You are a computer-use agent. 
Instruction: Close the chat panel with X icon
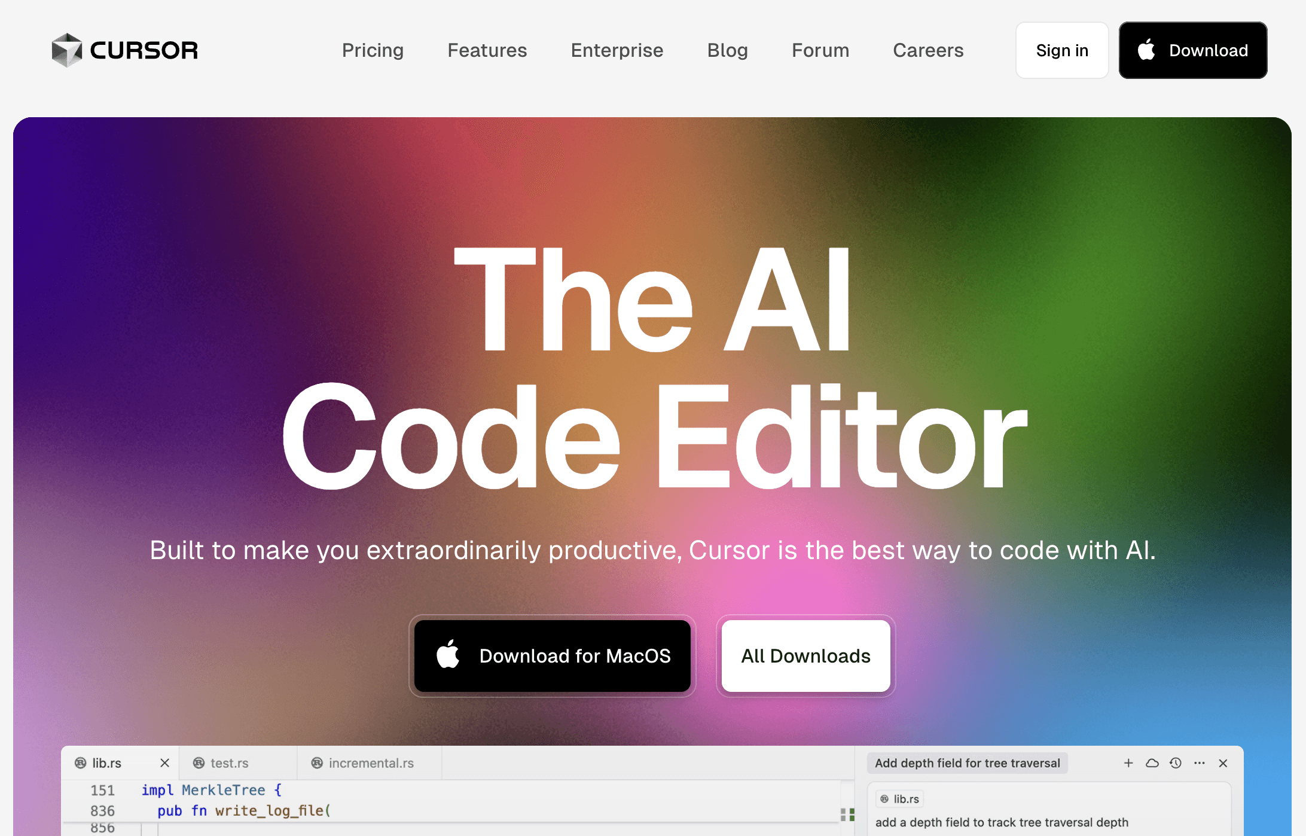click(1223, 763)
